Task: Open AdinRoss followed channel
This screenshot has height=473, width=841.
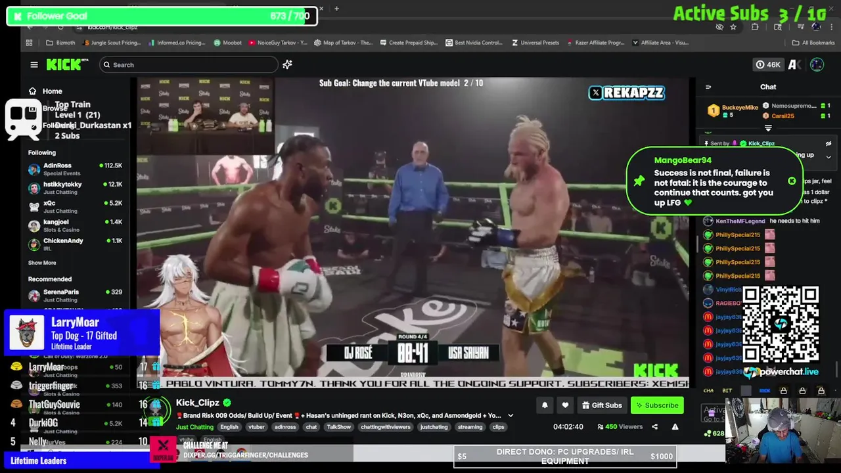Action: tap(75, 169)
